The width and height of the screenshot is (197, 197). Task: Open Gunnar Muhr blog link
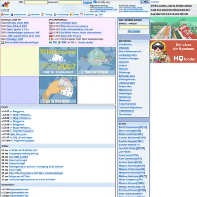point(129,145)
